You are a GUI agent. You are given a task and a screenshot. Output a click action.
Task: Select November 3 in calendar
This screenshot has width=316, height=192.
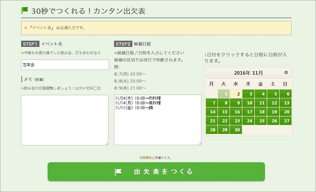249,94
